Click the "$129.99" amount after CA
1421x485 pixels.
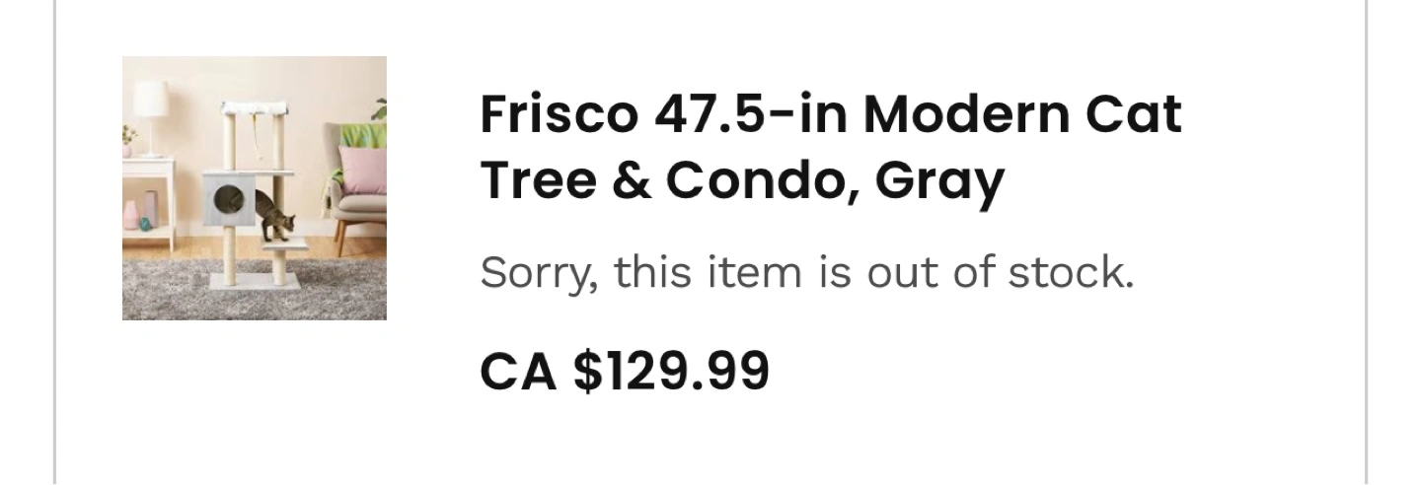(x=671, y=371)
